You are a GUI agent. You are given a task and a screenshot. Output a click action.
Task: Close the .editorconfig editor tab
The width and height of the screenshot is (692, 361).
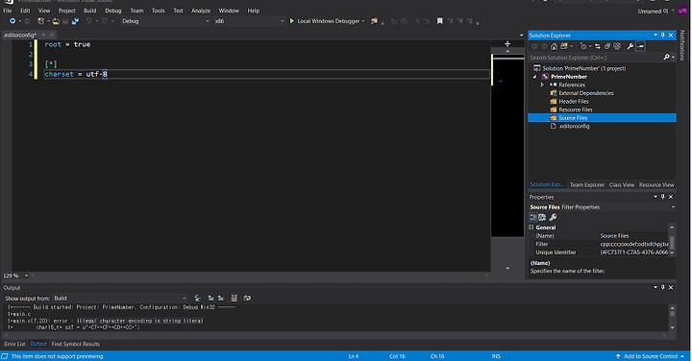coord(52,35)
